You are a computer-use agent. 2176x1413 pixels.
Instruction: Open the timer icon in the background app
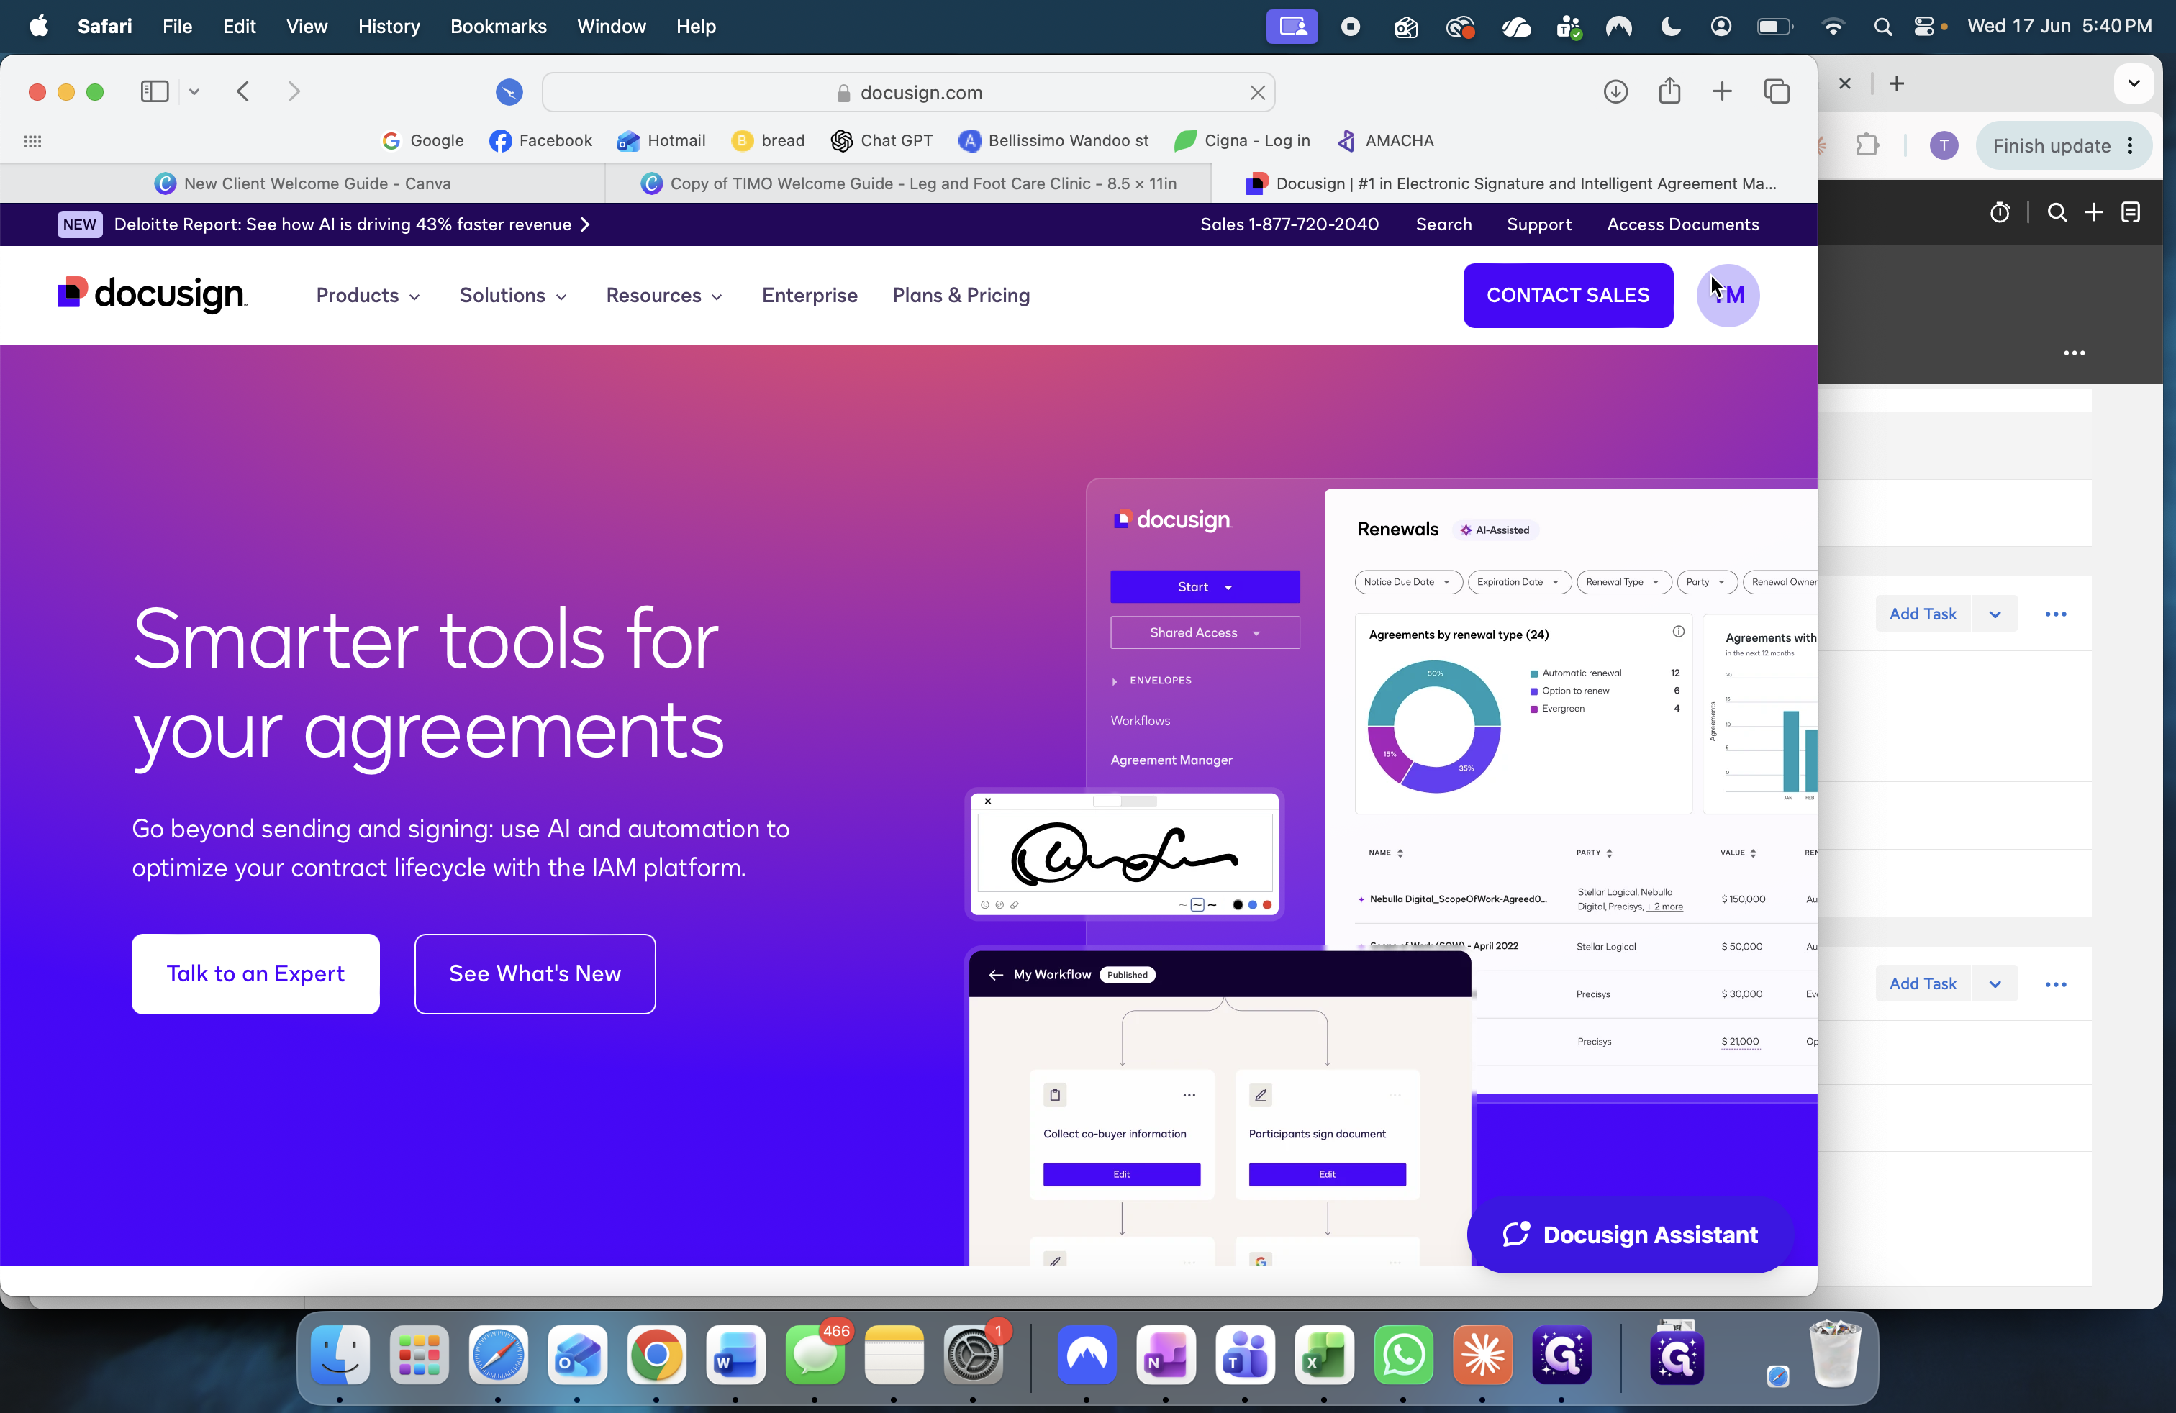coord(2000,213)
